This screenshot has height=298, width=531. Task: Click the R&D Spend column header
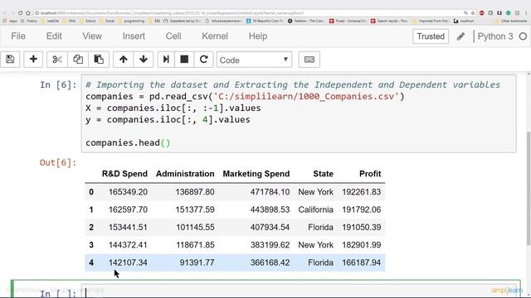pyautogui.click(x=124, y=174)
